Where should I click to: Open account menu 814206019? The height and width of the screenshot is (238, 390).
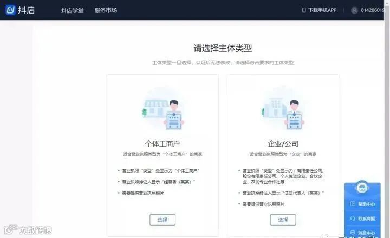pyautogui.click(x=372, y=10)
